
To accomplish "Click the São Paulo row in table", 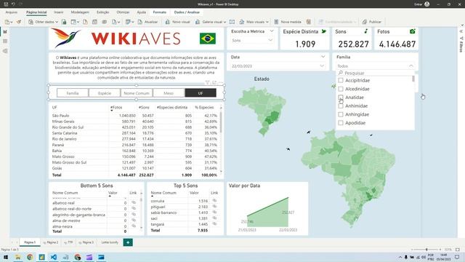I will pyautogui.click(x=135, y=116).
